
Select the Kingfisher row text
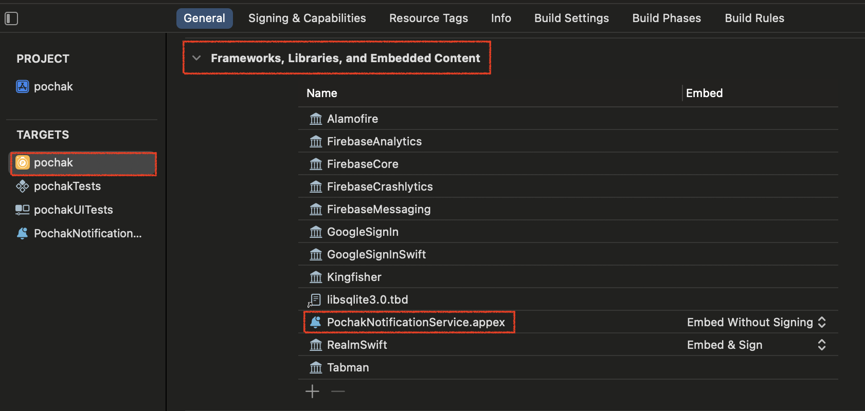point(354,277)
